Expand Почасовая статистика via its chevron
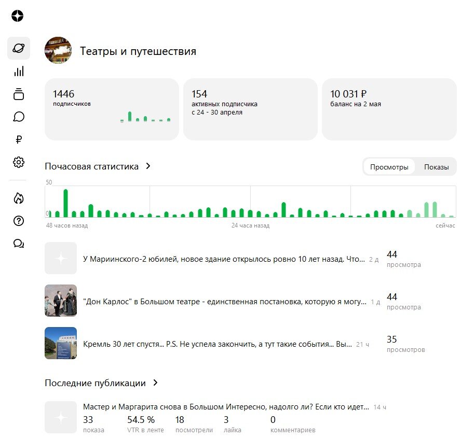 tap(148, 166)
